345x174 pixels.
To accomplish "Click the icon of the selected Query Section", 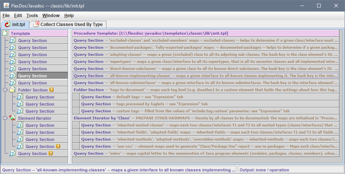I will click(x=12, y=76).
